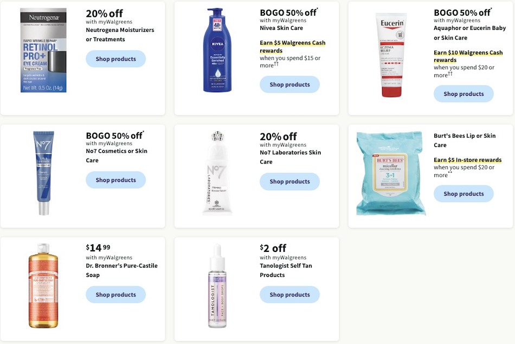Click Shop products for No7 Cosmetics

pyautogui.click(x=115, y=179)
